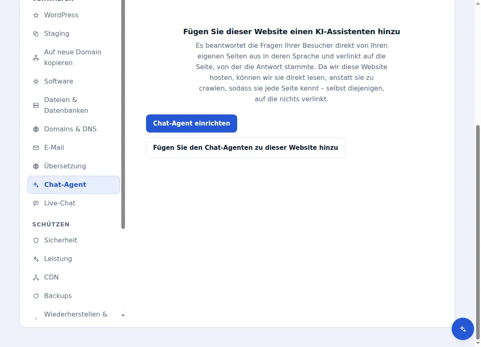This screenshot has width=481, height=347.
Task: Select Auf neue Domain kopieren
Action: (73, 58)
